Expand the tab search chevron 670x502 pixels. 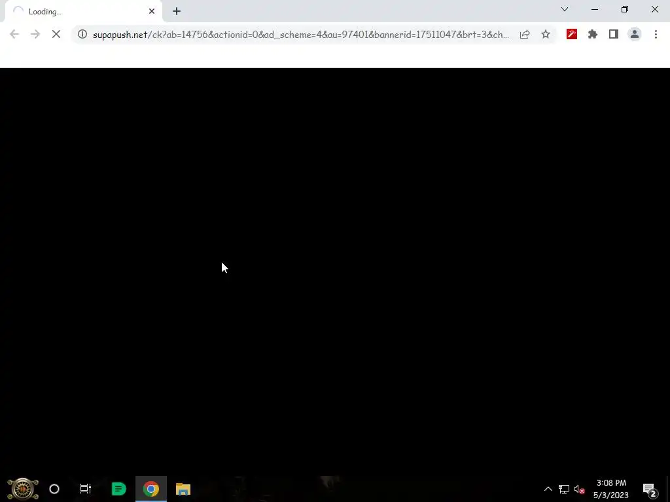click(565, 9)
